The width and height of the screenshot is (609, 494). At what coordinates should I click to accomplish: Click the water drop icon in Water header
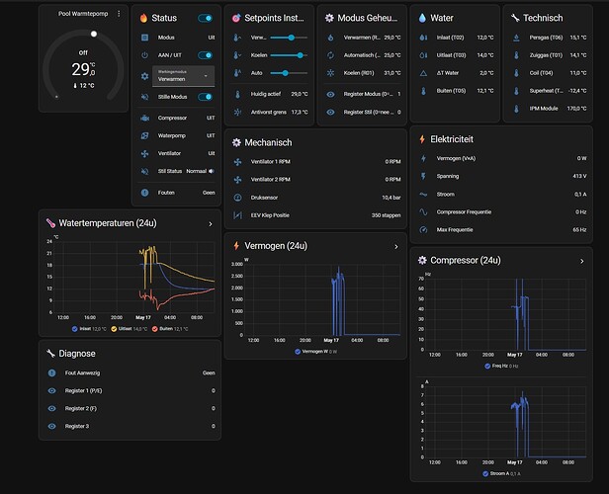coord(422,18)
